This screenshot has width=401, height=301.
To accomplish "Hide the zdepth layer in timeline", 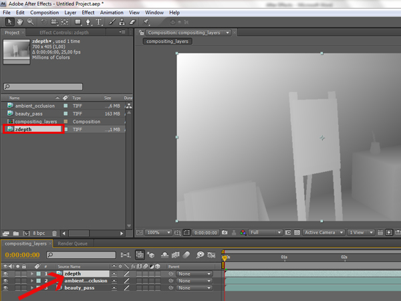I will [x=6, y=274].
